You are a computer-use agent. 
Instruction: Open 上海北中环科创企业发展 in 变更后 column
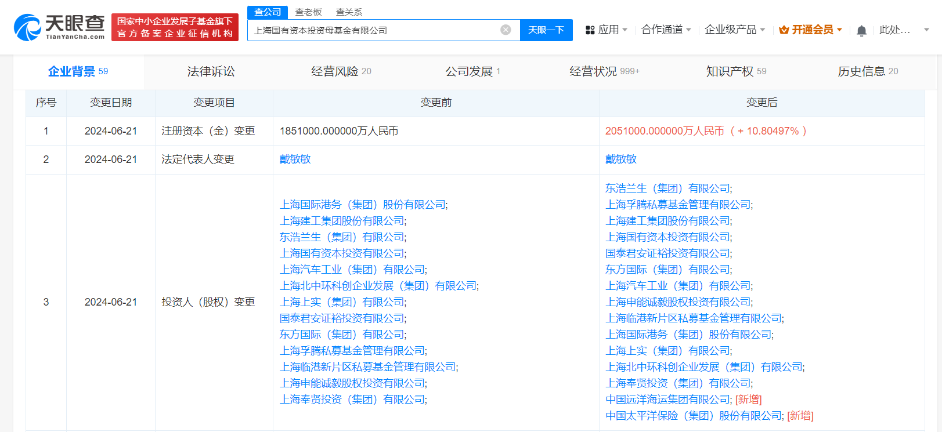703,367
